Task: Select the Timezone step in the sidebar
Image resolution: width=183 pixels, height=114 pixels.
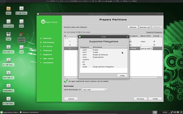Action: pos(47,50)
